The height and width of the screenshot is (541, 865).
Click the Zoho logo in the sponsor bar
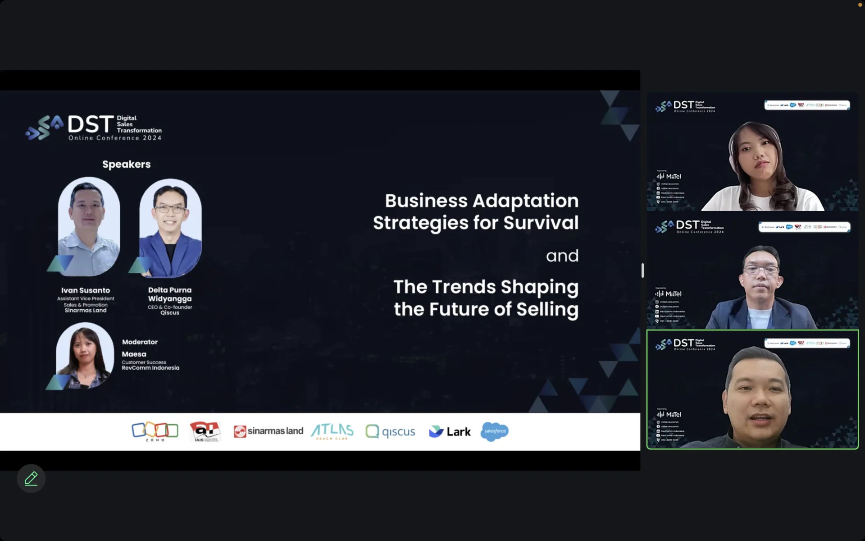coord(155,431)
